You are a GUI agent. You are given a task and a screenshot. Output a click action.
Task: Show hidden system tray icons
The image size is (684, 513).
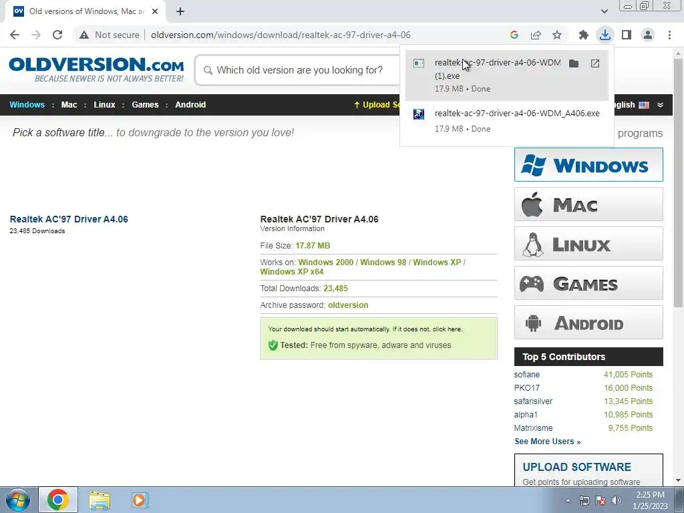pyautogui.click(x=568, y=500)
